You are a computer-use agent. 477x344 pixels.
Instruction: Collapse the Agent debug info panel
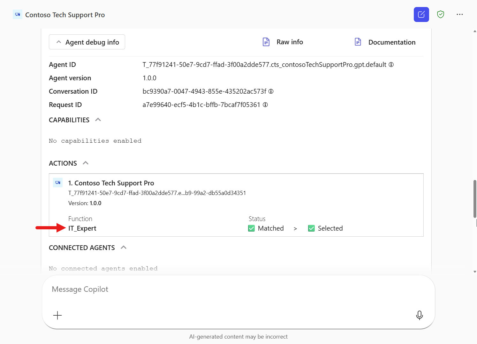tap(87, 42)
